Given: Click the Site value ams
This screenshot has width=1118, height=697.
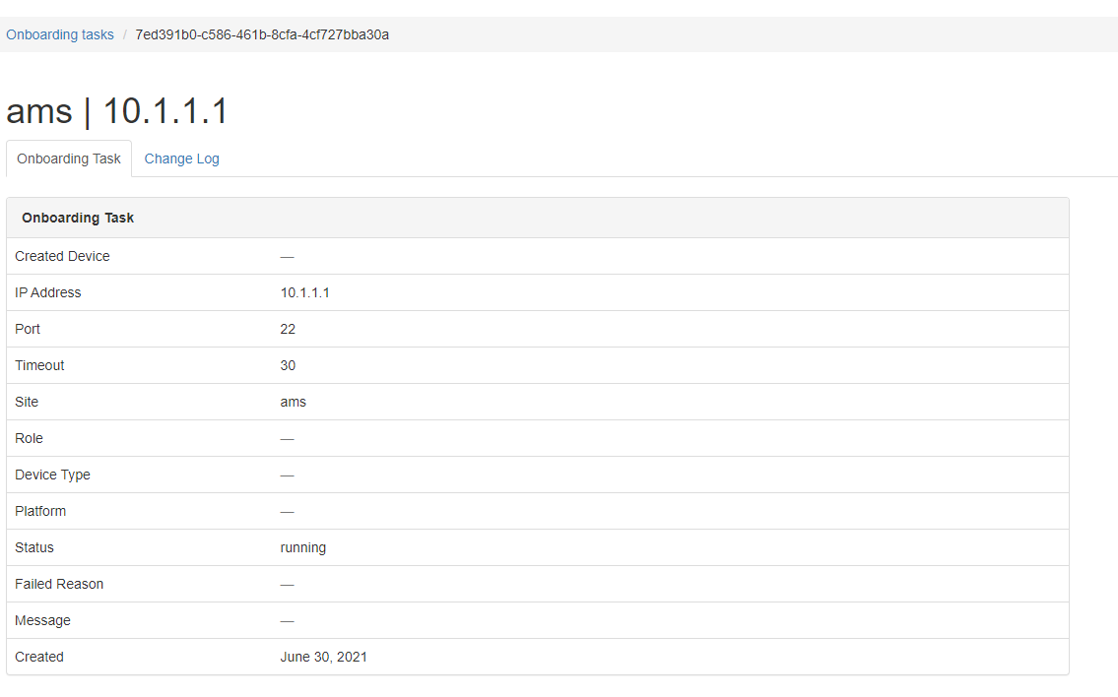Looking at the screenshot, I should 294,402.
